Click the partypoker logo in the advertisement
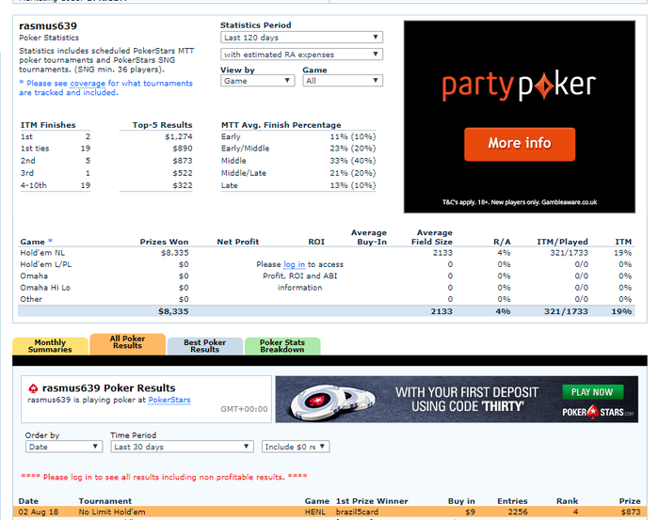 [x=519, y=86]
